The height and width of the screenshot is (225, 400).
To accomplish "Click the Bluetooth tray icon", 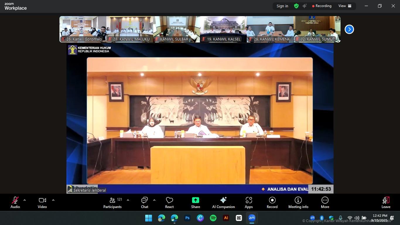I will click(322, 218).
